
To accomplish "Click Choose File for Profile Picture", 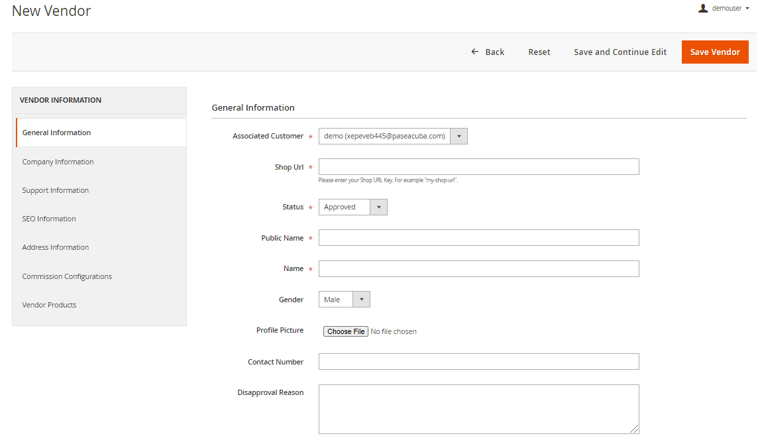I will (345, 331).
